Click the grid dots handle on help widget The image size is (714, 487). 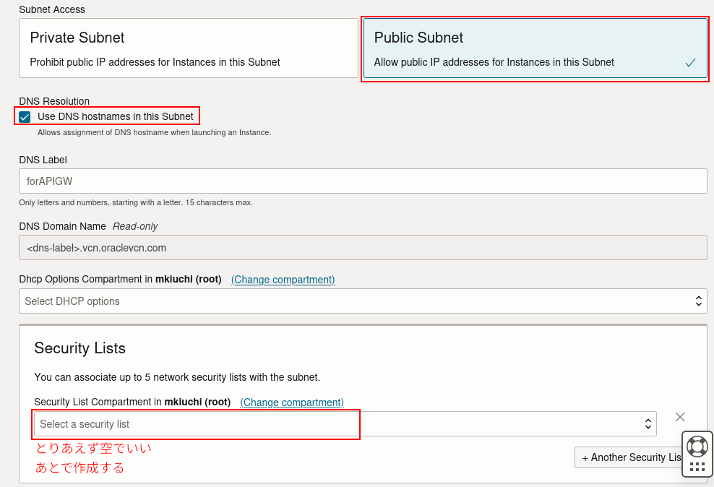pos(697,467)
